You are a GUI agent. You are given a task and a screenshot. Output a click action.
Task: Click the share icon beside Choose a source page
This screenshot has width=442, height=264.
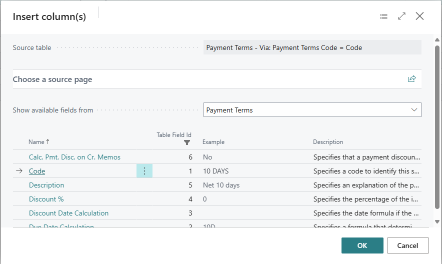click(412, 79)
